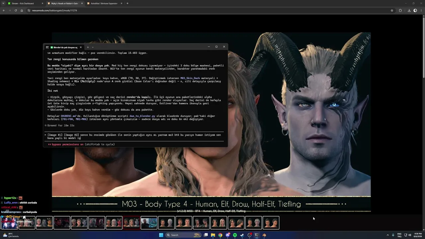The image size is (425, 239).
Task: Bookmark this page with the star icon
Action: pyautogui.click(x=392, y=10)
